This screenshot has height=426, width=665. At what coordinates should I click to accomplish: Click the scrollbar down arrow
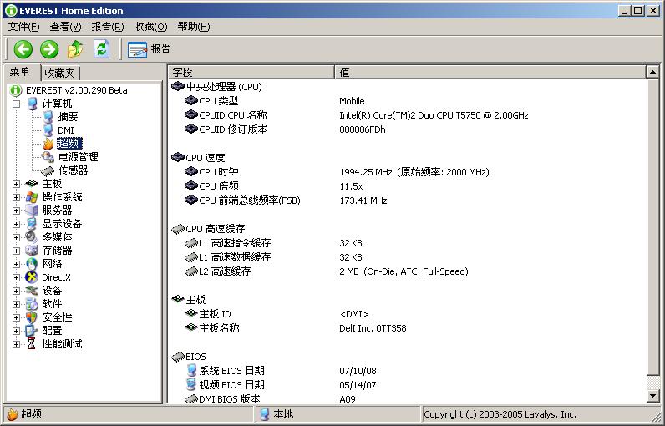tap(652, 396)
